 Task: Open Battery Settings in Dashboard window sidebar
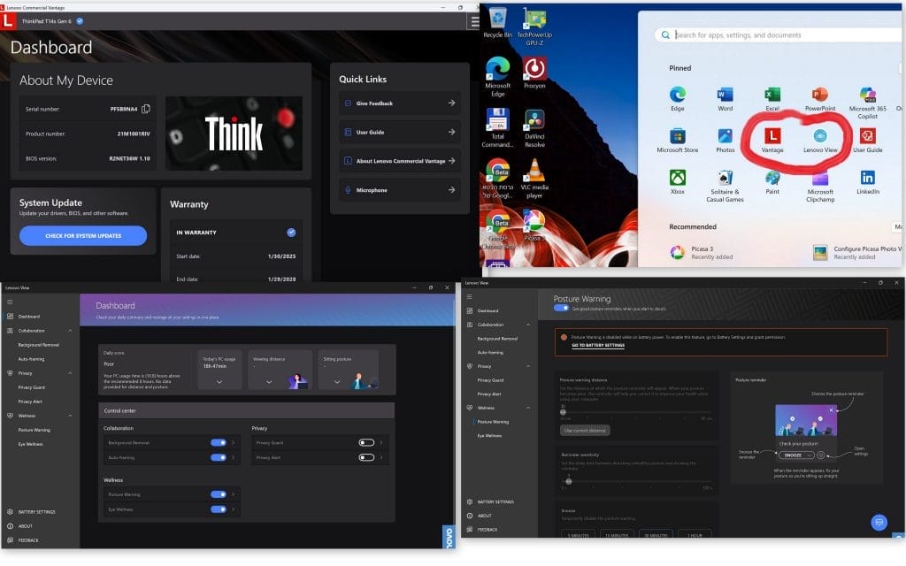(x=32, y=512)
